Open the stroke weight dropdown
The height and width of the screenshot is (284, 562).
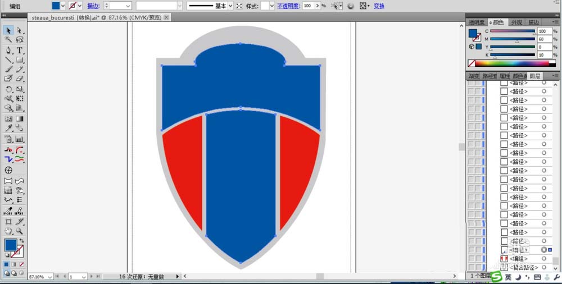coord(128,6)
